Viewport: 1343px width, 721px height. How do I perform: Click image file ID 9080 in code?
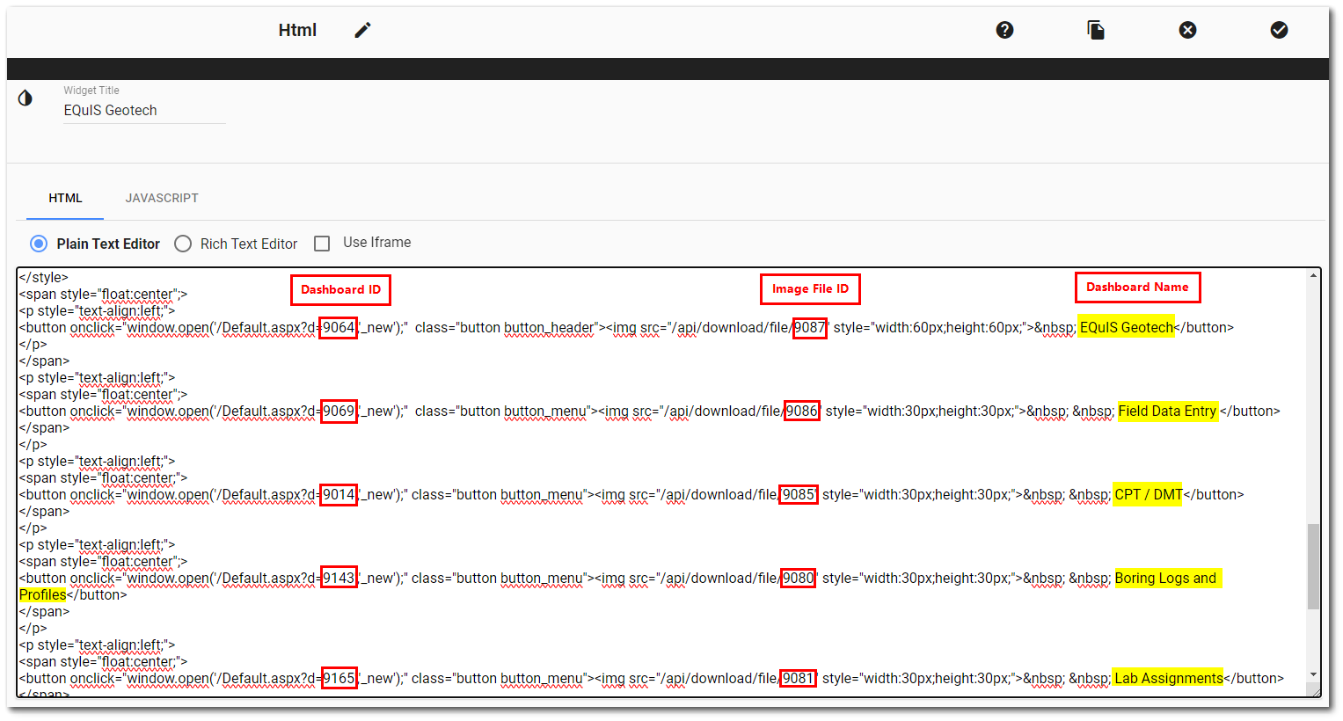tap(799, 578)
